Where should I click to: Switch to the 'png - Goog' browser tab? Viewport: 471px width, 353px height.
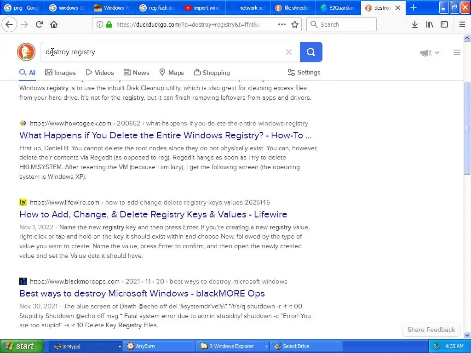tap(23, 7)
